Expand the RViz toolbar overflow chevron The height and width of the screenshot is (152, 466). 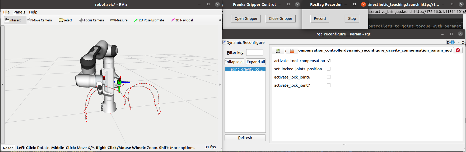[x=220, y=20]
